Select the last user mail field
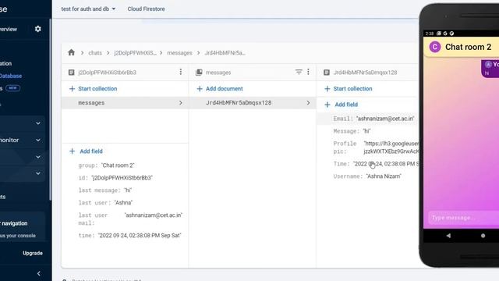 pyautogui.click(x=130, y=219)
